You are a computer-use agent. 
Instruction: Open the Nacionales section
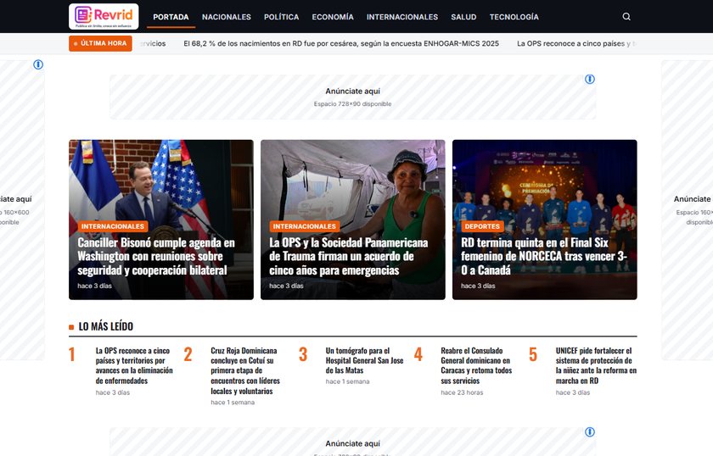[227, 17]
